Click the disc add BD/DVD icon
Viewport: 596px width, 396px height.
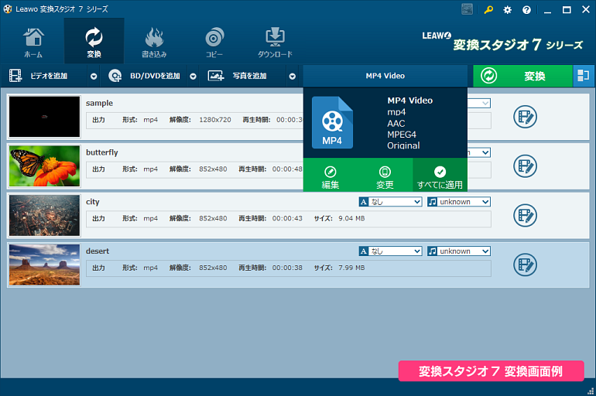click(x=115, y=76)
